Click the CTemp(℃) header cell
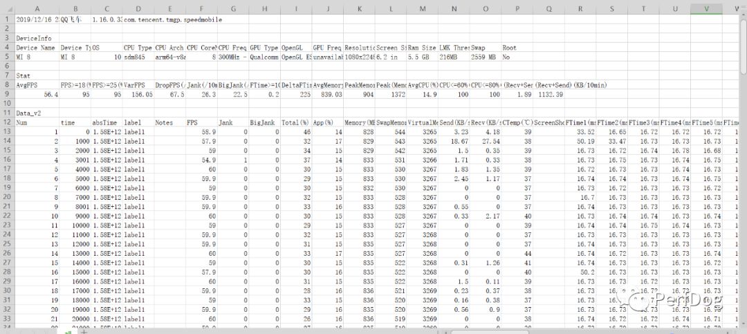 tap(517, 122)
